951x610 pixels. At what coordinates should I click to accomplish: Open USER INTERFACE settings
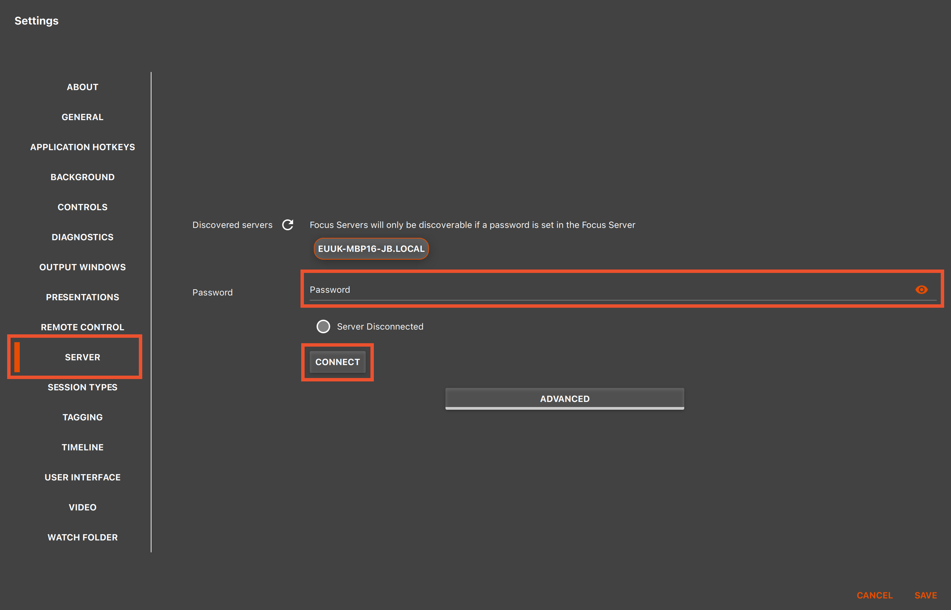(82, 477)
